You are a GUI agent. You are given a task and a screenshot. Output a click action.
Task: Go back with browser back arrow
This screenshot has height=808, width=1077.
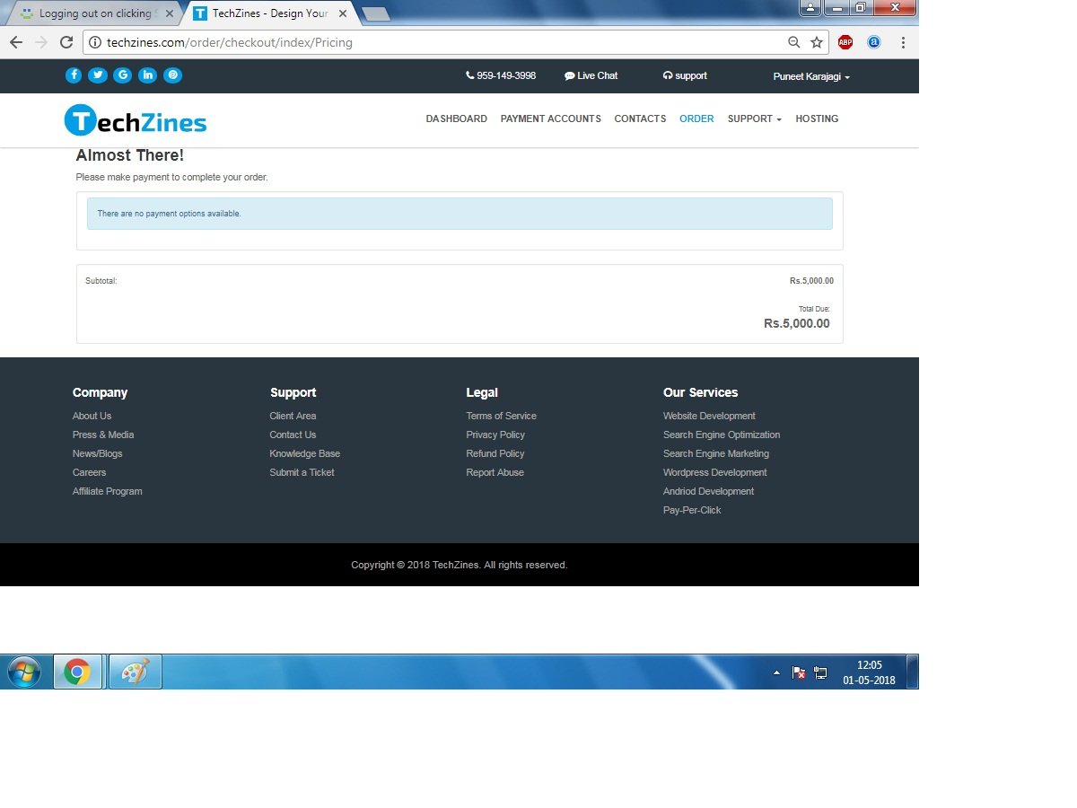(16, 42)
